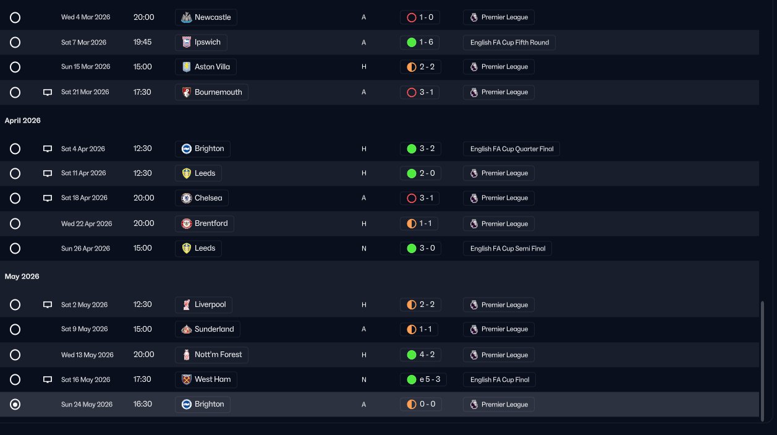Collapse the April 2026 month section
The width and height of the screenshot is (777, 435).
23,121
